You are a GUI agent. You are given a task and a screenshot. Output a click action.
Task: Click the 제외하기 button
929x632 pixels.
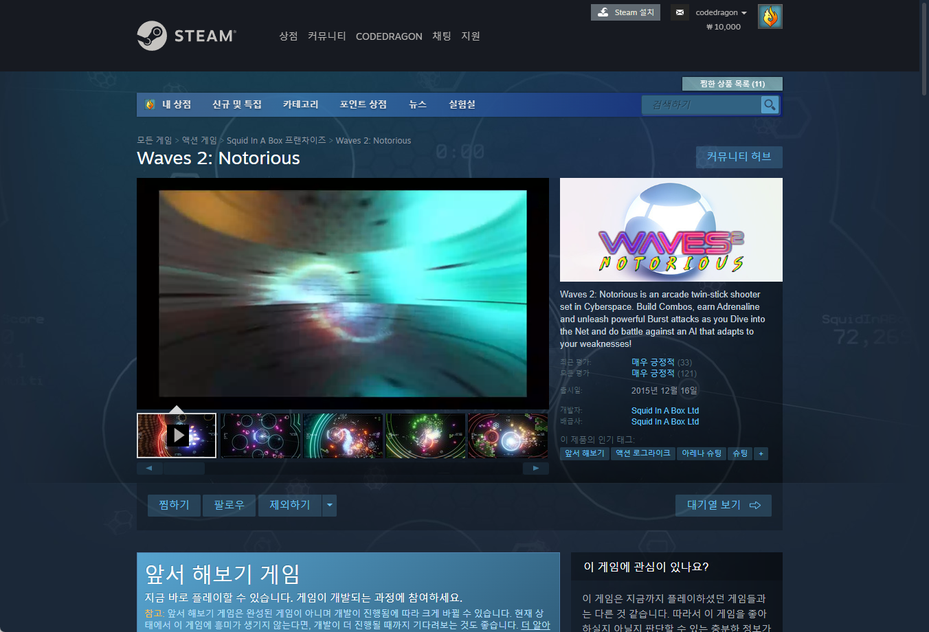[x=290, y=506]
